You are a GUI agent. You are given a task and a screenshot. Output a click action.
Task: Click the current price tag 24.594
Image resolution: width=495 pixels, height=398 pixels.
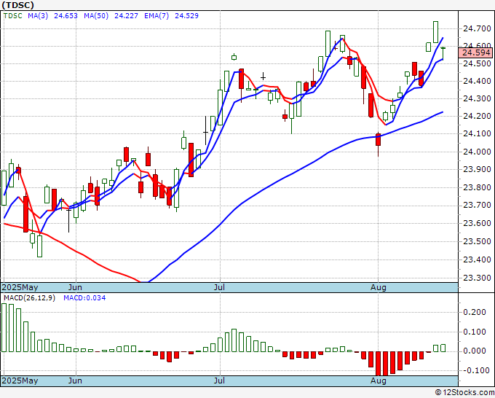click(476, 52)
